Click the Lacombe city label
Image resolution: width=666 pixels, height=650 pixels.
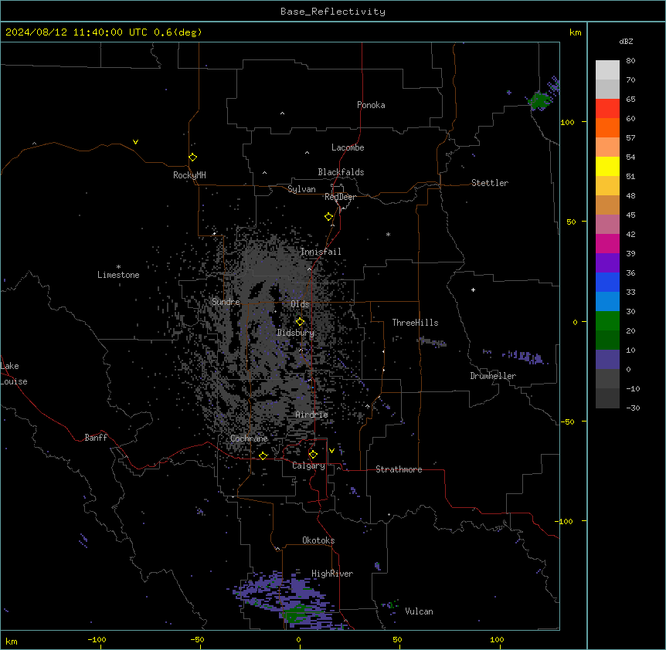[x=348, y=147]
